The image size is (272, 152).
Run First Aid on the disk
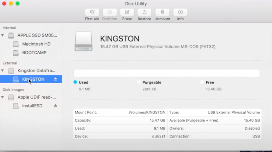click(92, 12)
